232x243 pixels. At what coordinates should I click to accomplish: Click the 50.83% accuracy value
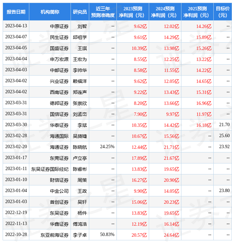[107, 235]
